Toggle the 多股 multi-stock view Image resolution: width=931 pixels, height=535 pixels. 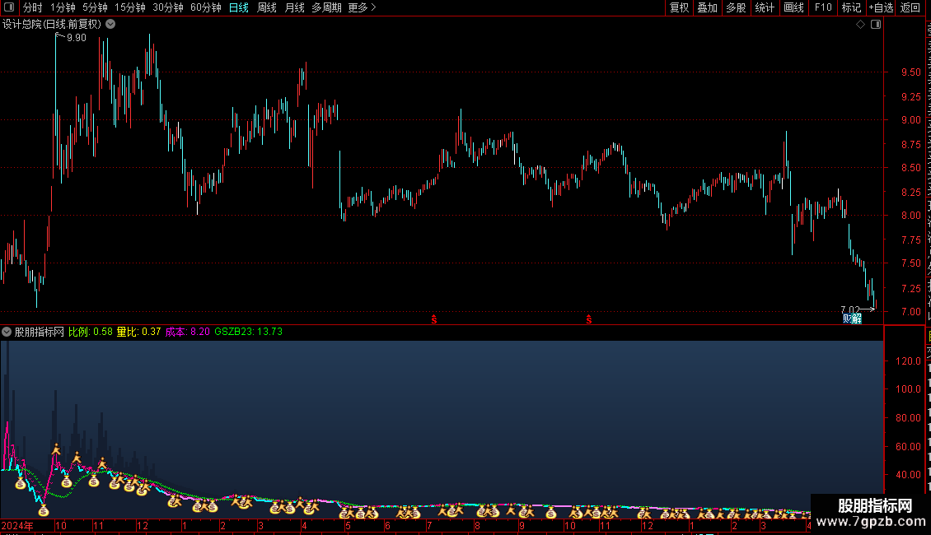736,7
